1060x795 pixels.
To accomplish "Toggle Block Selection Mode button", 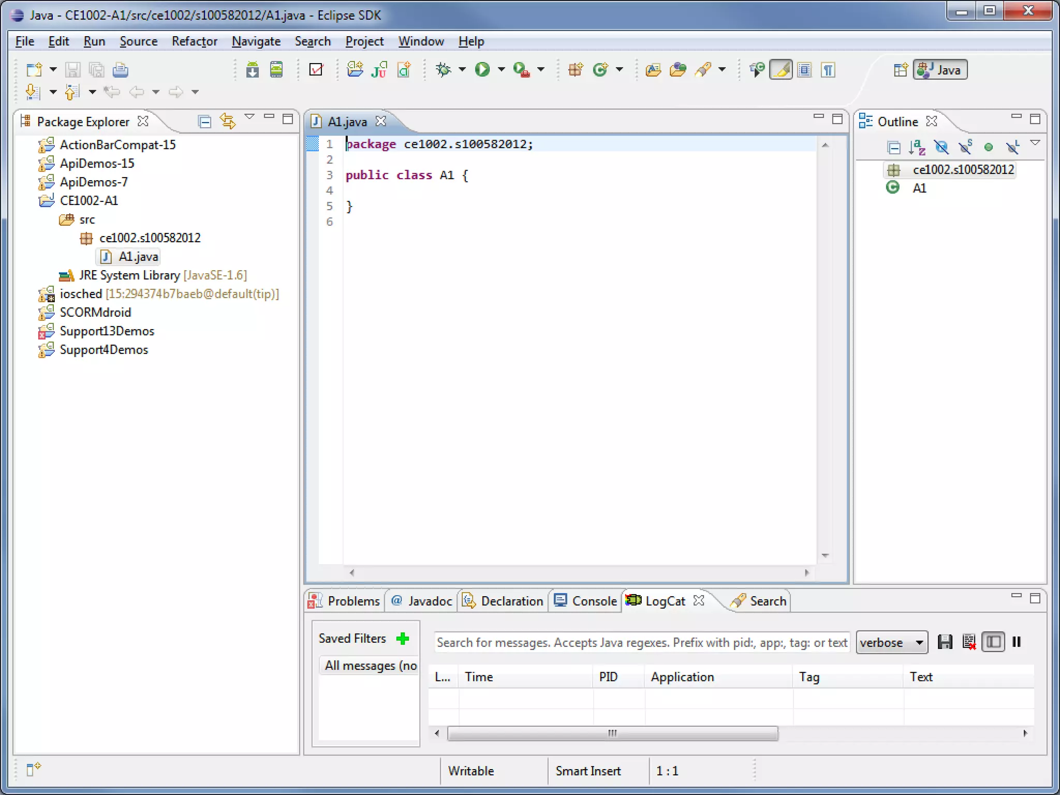I will pos(805,69).
